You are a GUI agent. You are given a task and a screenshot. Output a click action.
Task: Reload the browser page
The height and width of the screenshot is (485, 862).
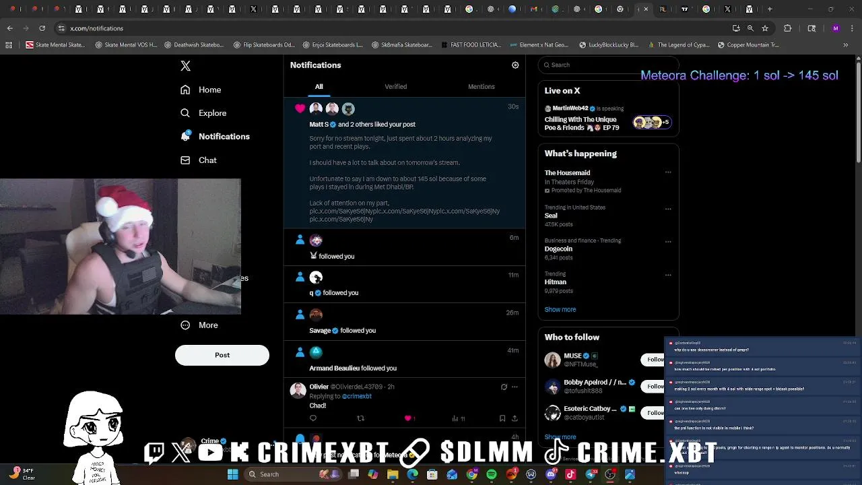(42, 28)
